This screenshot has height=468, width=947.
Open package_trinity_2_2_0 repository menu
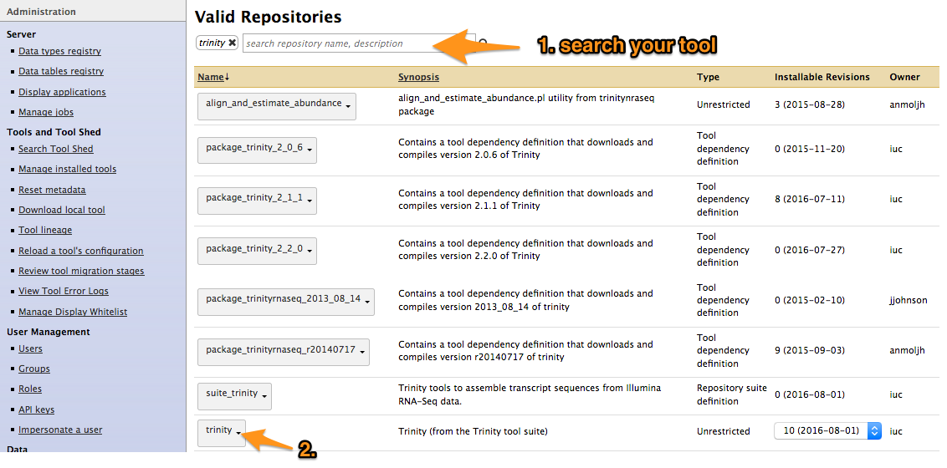[258, 250]
